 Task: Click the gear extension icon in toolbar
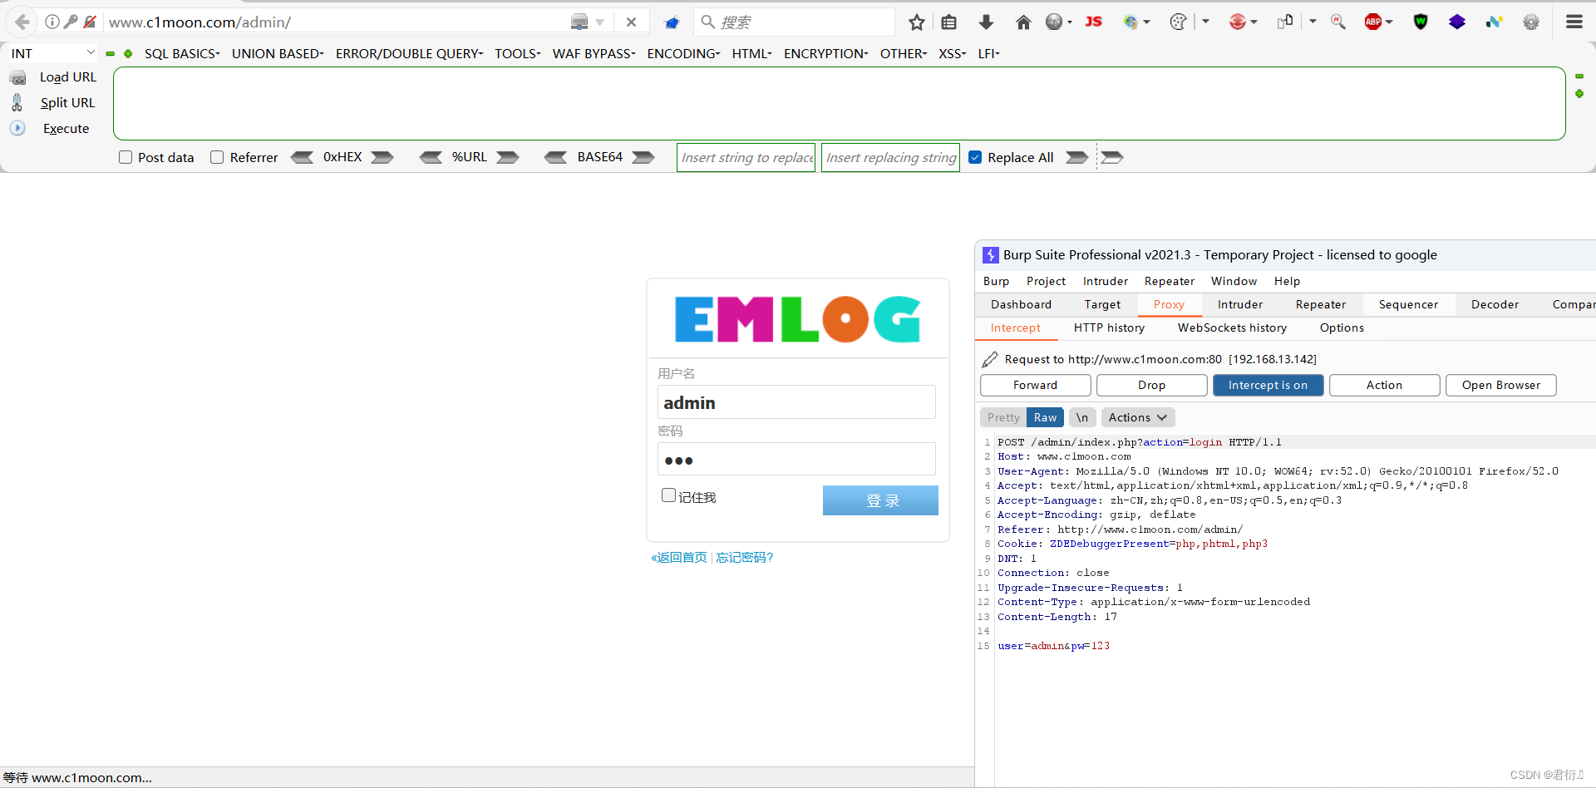coord(1531,22)
